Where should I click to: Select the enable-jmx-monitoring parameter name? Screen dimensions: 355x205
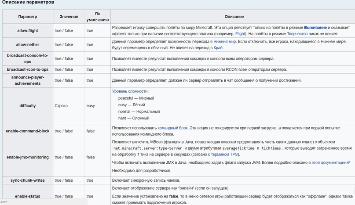[28, 157]
